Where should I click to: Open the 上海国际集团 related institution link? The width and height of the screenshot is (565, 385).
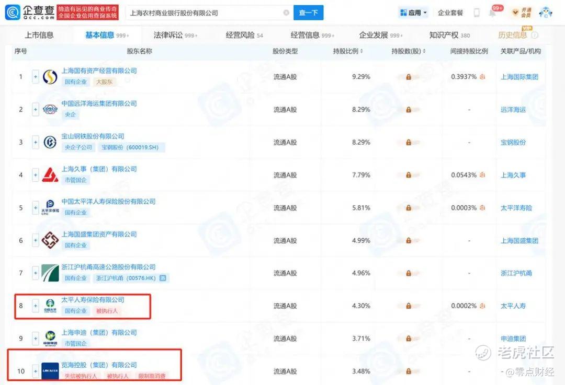point(519,77)
